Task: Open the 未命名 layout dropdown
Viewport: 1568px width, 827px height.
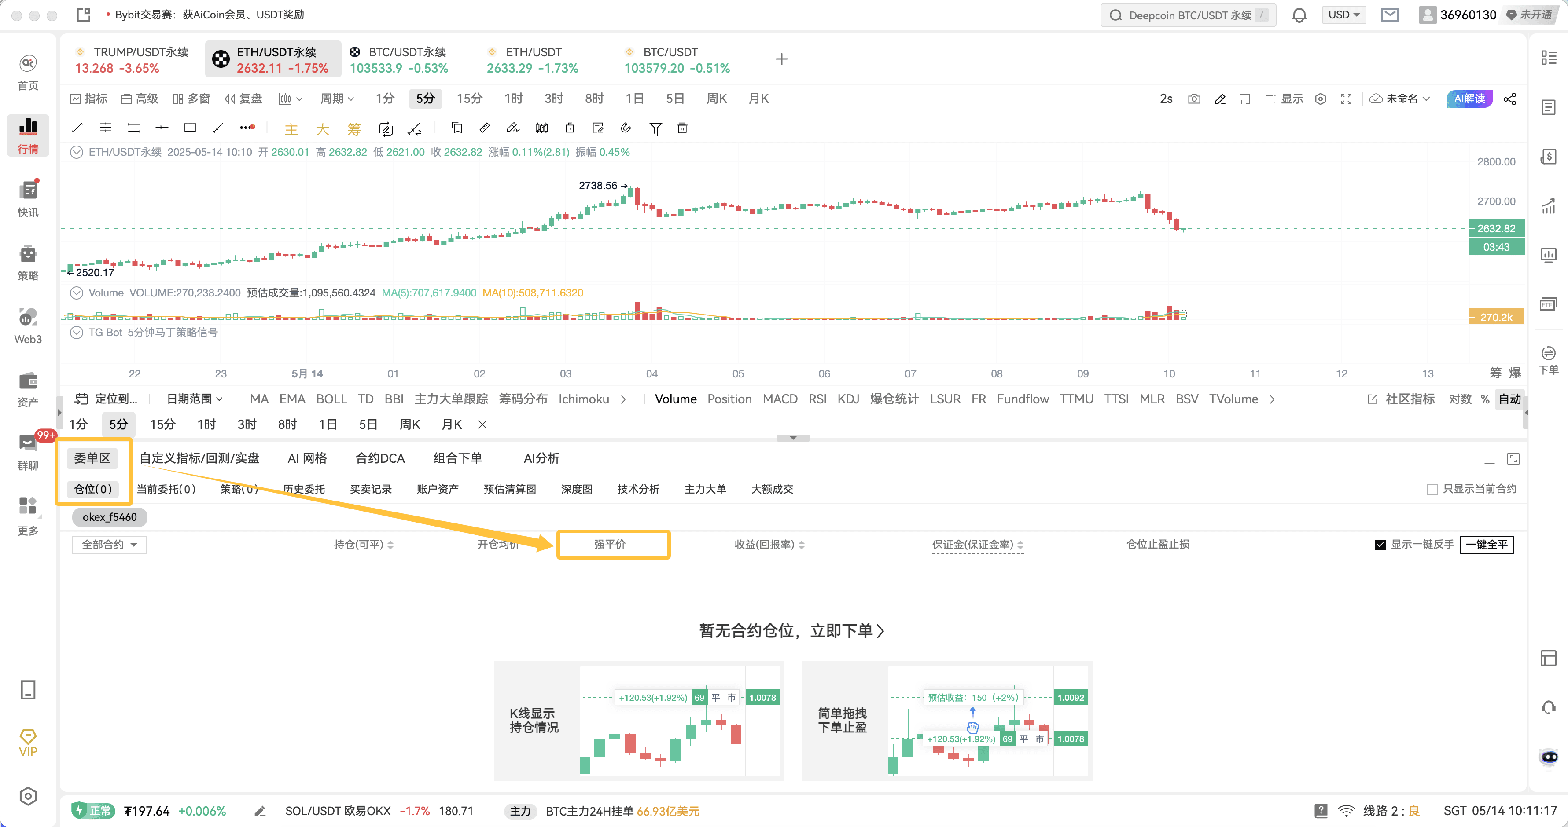Action: [x=1399, y=99]
